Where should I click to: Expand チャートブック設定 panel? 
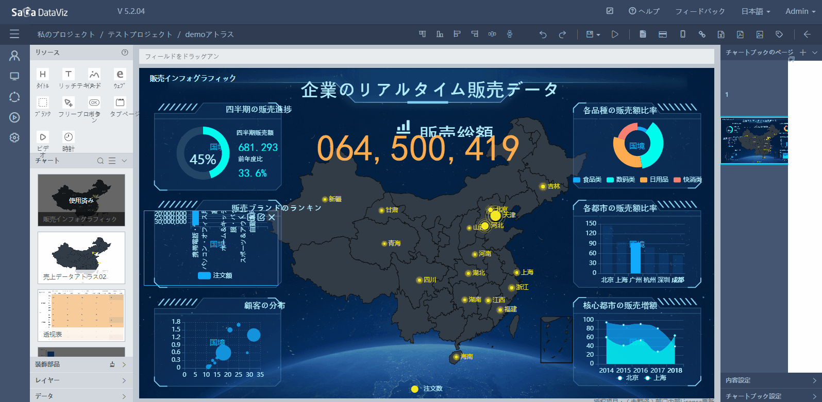[771, 396]
